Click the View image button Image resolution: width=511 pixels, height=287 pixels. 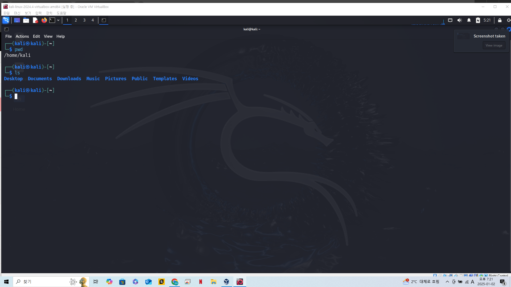pyautogui.click(x=494, y=45)
